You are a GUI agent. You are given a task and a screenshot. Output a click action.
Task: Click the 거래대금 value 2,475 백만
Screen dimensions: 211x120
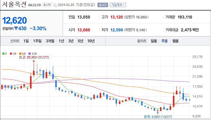[x=190, y=30]
